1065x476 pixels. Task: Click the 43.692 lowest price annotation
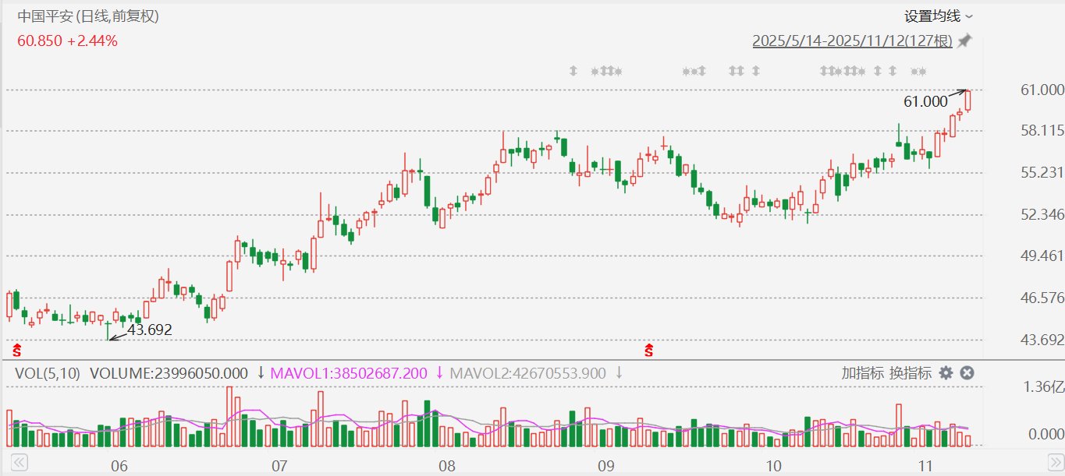coord(149,330)
